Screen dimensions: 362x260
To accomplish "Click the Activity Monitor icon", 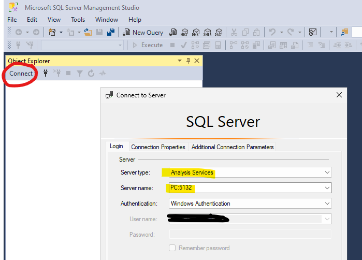I will tap(313, 32).
